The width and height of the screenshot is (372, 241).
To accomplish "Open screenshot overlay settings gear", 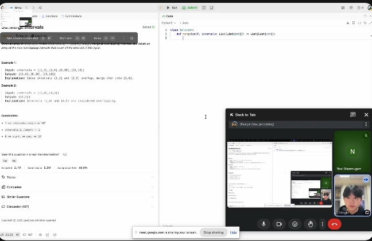I will click(x=131, y=38).
